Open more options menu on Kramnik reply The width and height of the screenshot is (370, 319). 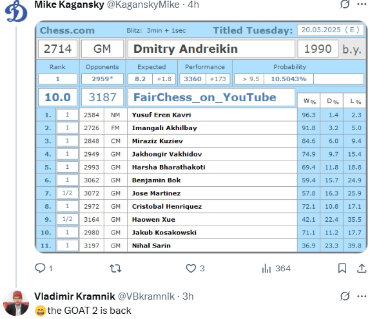pyautogui.click(x=362, y=296)
